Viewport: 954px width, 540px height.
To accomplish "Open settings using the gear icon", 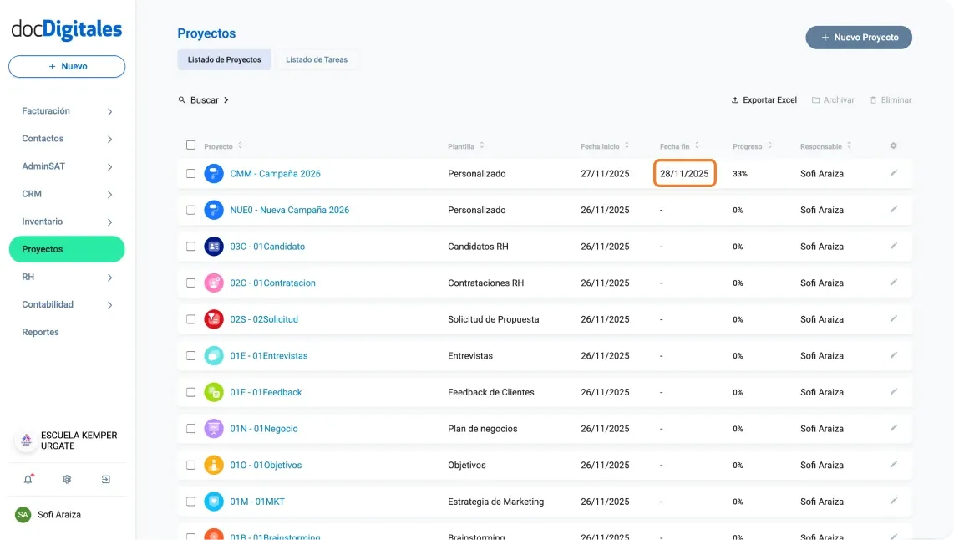I will tap(67, 479).
